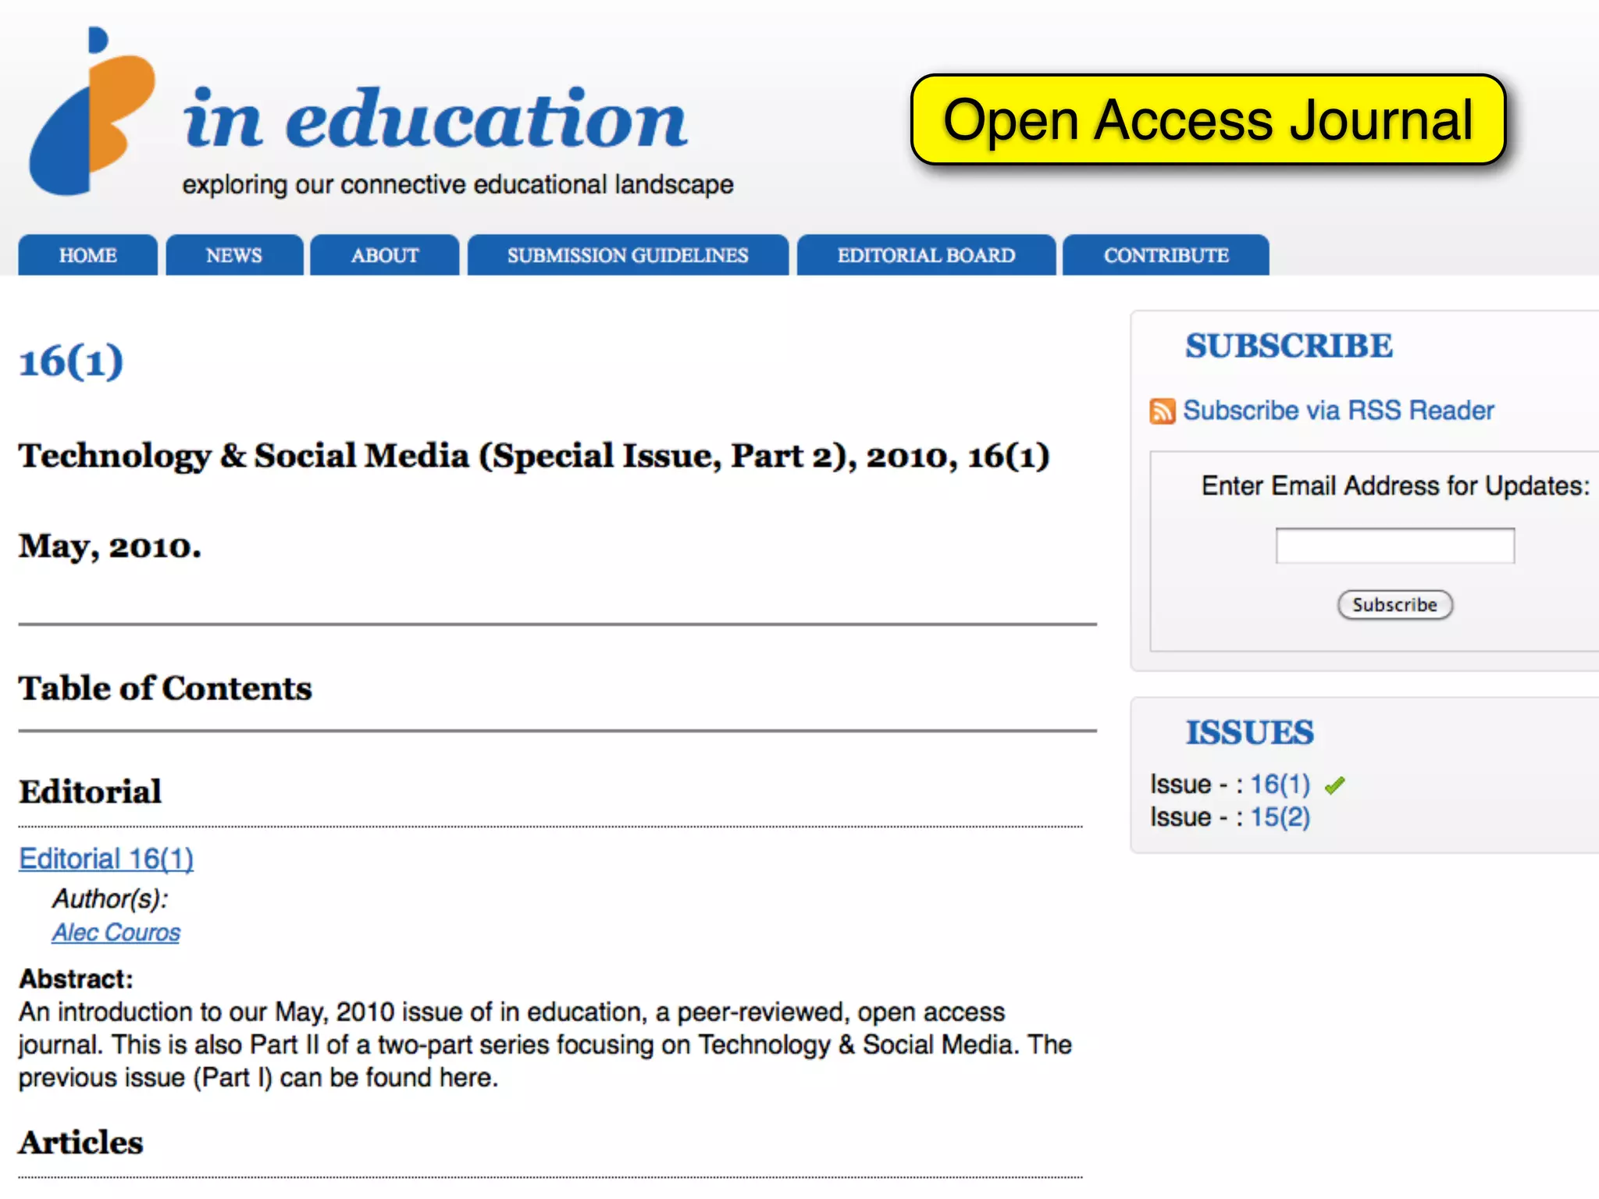Click the May, 2010. date text
1599x1199 pixels.
point(110,546)
